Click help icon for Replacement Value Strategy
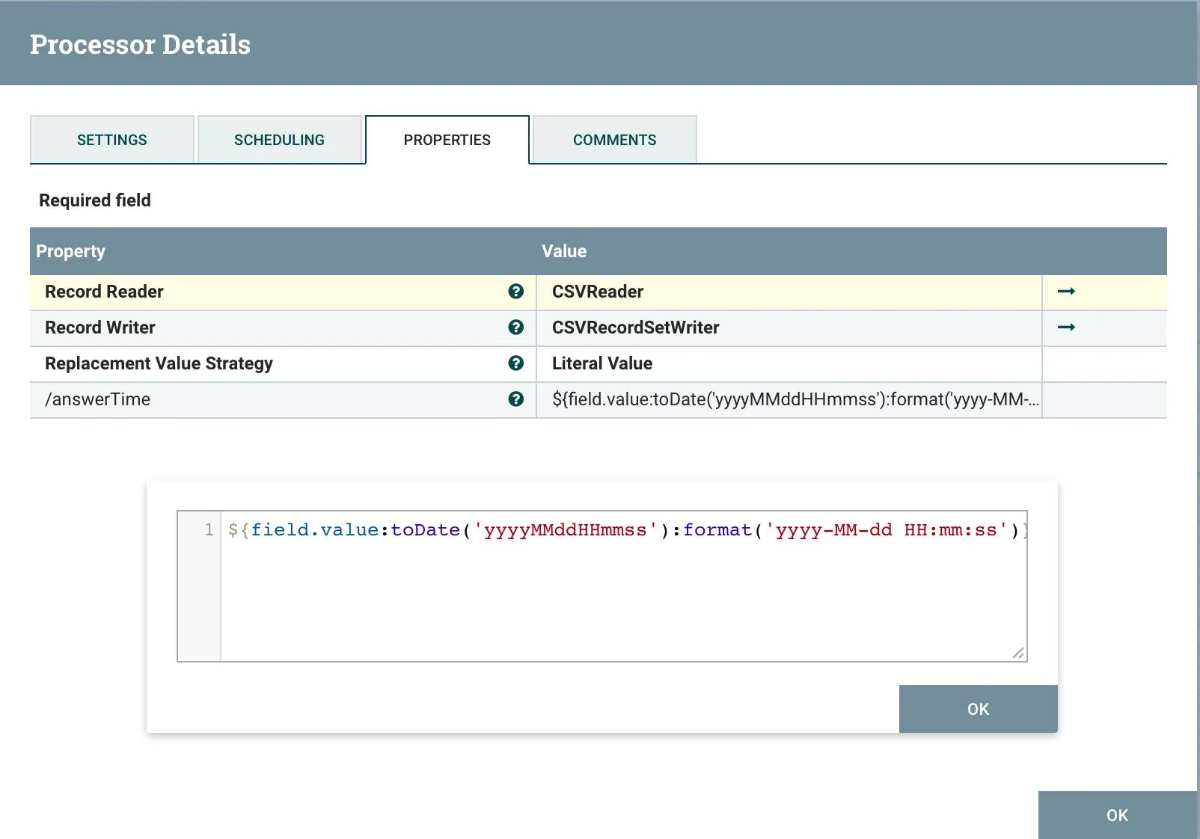 click(x=515, y=363)
